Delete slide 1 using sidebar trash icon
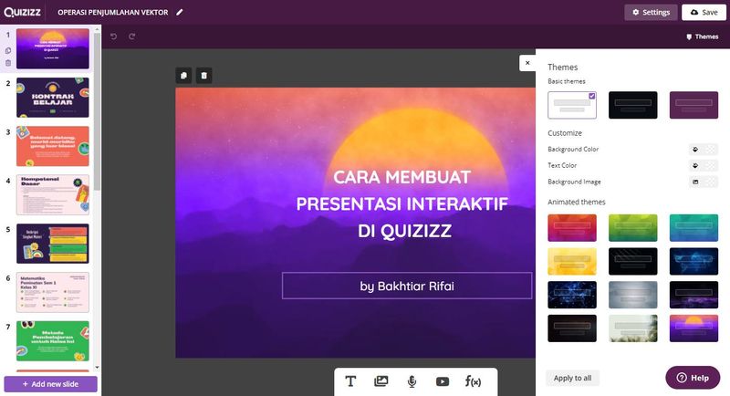 pos(8,63)
